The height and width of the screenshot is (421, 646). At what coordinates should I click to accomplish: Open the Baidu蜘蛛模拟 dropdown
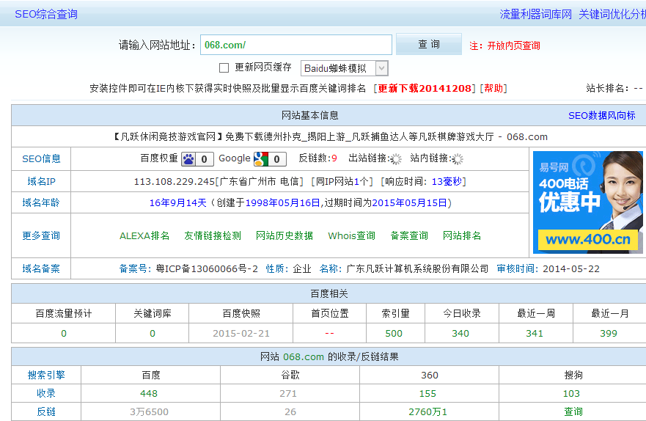pyautogui.click(x=345, y=68)
